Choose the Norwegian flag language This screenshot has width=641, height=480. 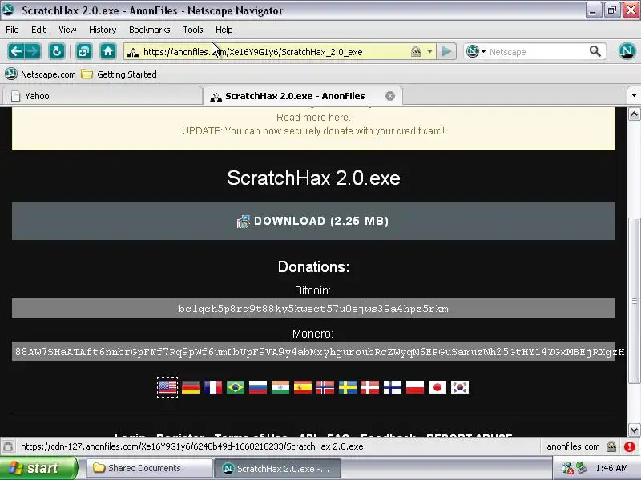coord(325,387)
